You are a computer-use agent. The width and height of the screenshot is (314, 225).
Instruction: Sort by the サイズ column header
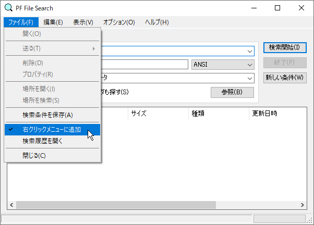coord(158,114)
